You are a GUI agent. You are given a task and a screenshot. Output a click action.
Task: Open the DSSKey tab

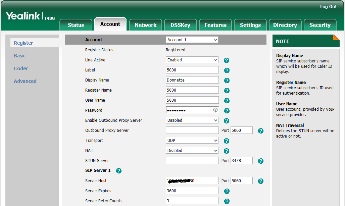click(181, 25)
